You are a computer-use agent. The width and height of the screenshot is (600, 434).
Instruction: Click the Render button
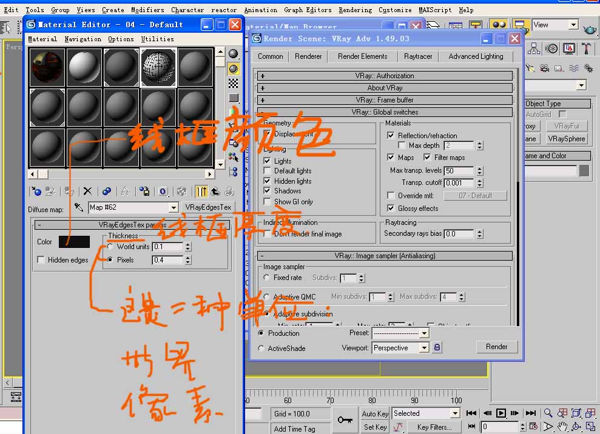tap(497, 347)
